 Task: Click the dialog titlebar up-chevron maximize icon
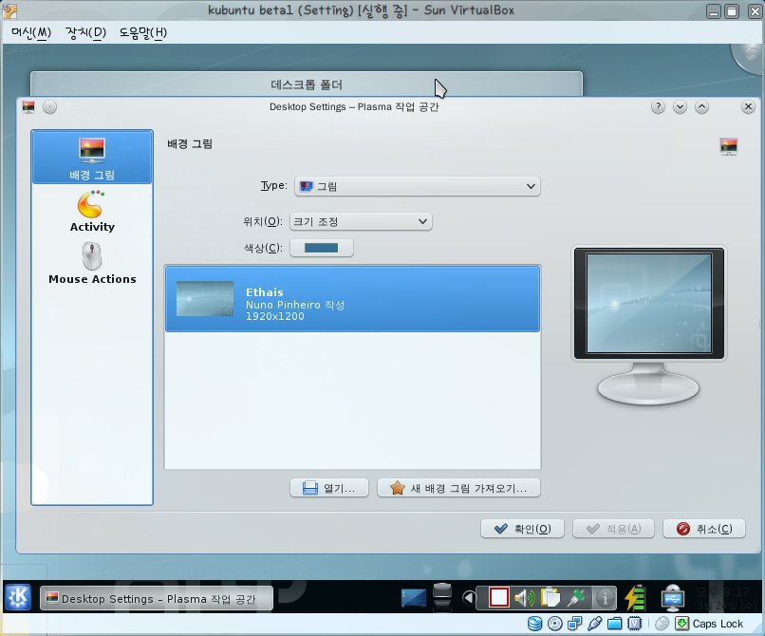click(x=701, y=106)
